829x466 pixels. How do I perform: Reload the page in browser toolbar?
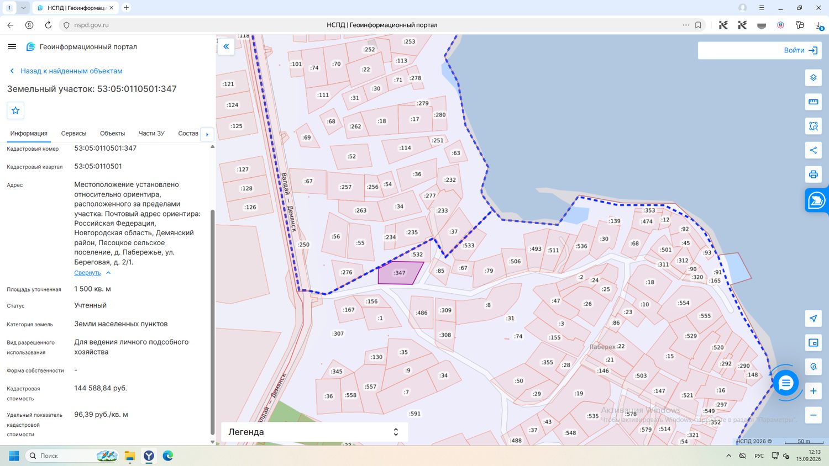pyautogui.click(x=48, y=25)
